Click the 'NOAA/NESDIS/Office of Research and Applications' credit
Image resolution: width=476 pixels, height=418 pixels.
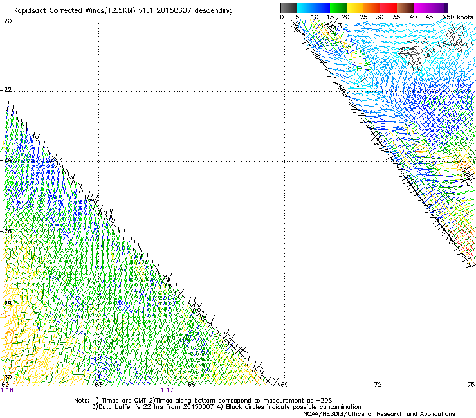(379, 414)
